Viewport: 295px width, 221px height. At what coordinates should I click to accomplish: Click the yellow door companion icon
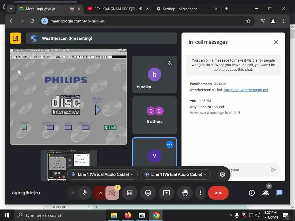coord(16,38)
